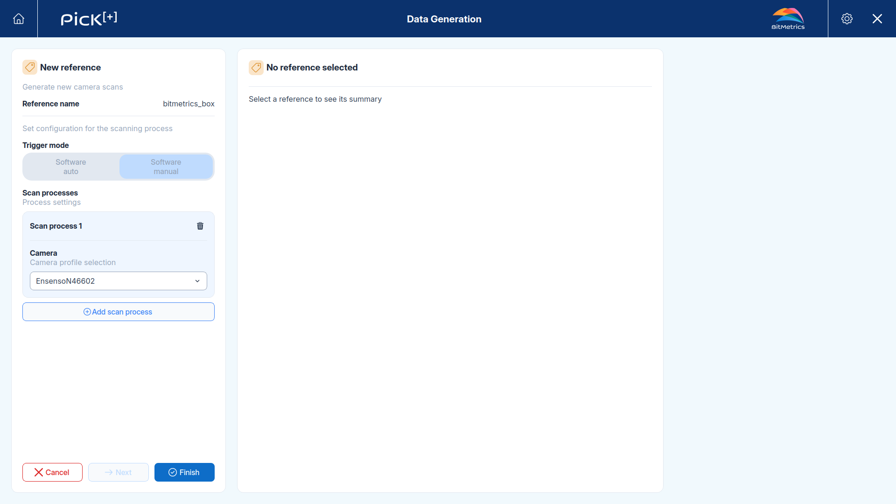Viewport: 896px width, 504px height.
Task: Click the Pick[+] logo
Action: click(89, 19)
